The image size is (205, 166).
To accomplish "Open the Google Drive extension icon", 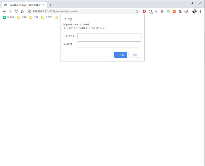I will pos(162,11).
